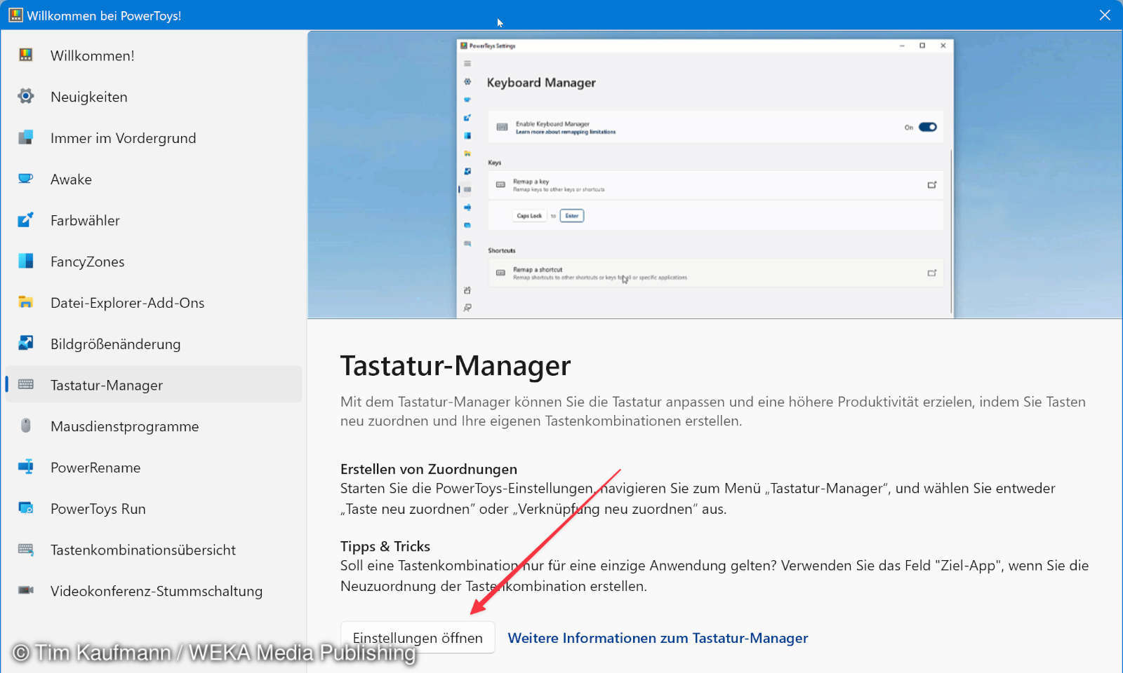Viewport: 1123px width, 673px height.
Task: Click the Remap a key edit icon in preview
Action: click(932, 185)
